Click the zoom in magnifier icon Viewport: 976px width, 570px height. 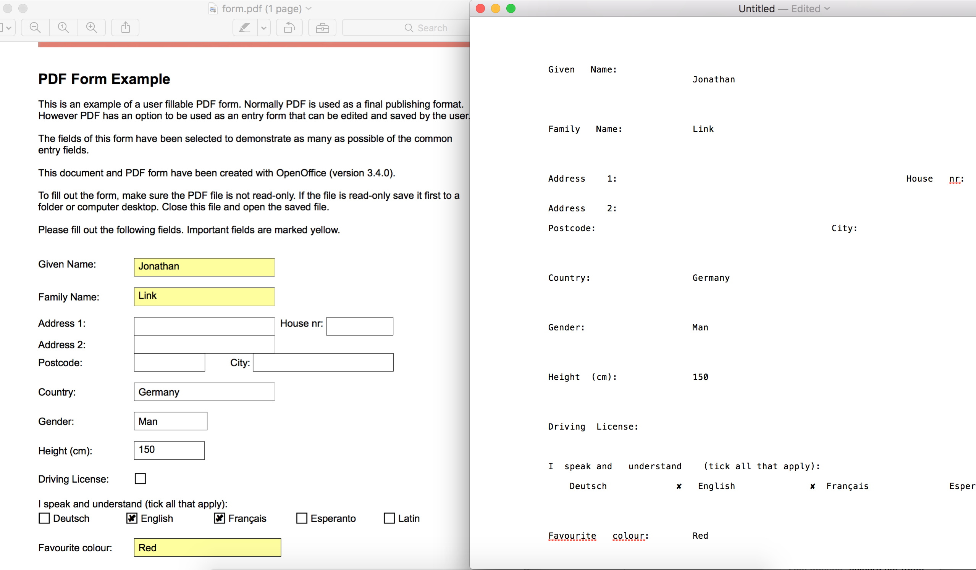(x=92, y=27)
